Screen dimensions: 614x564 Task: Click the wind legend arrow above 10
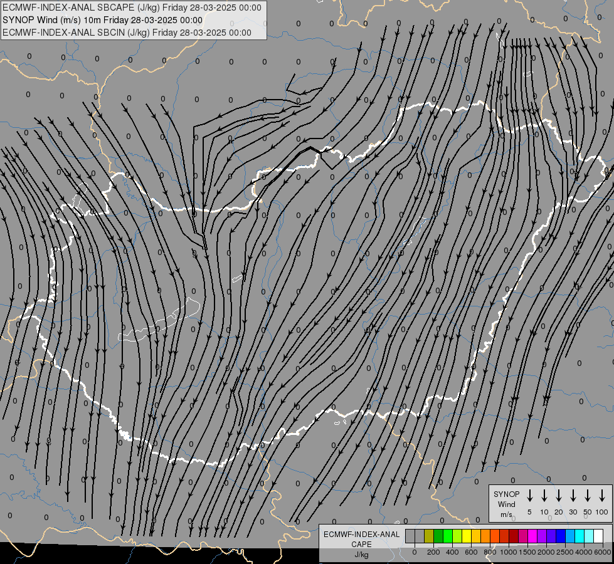pyautogui.click(x=544, y=496)
